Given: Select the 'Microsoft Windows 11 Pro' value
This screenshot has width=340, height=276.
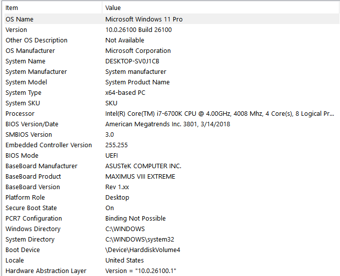Looking at the screenshot, I should [144, 19].
